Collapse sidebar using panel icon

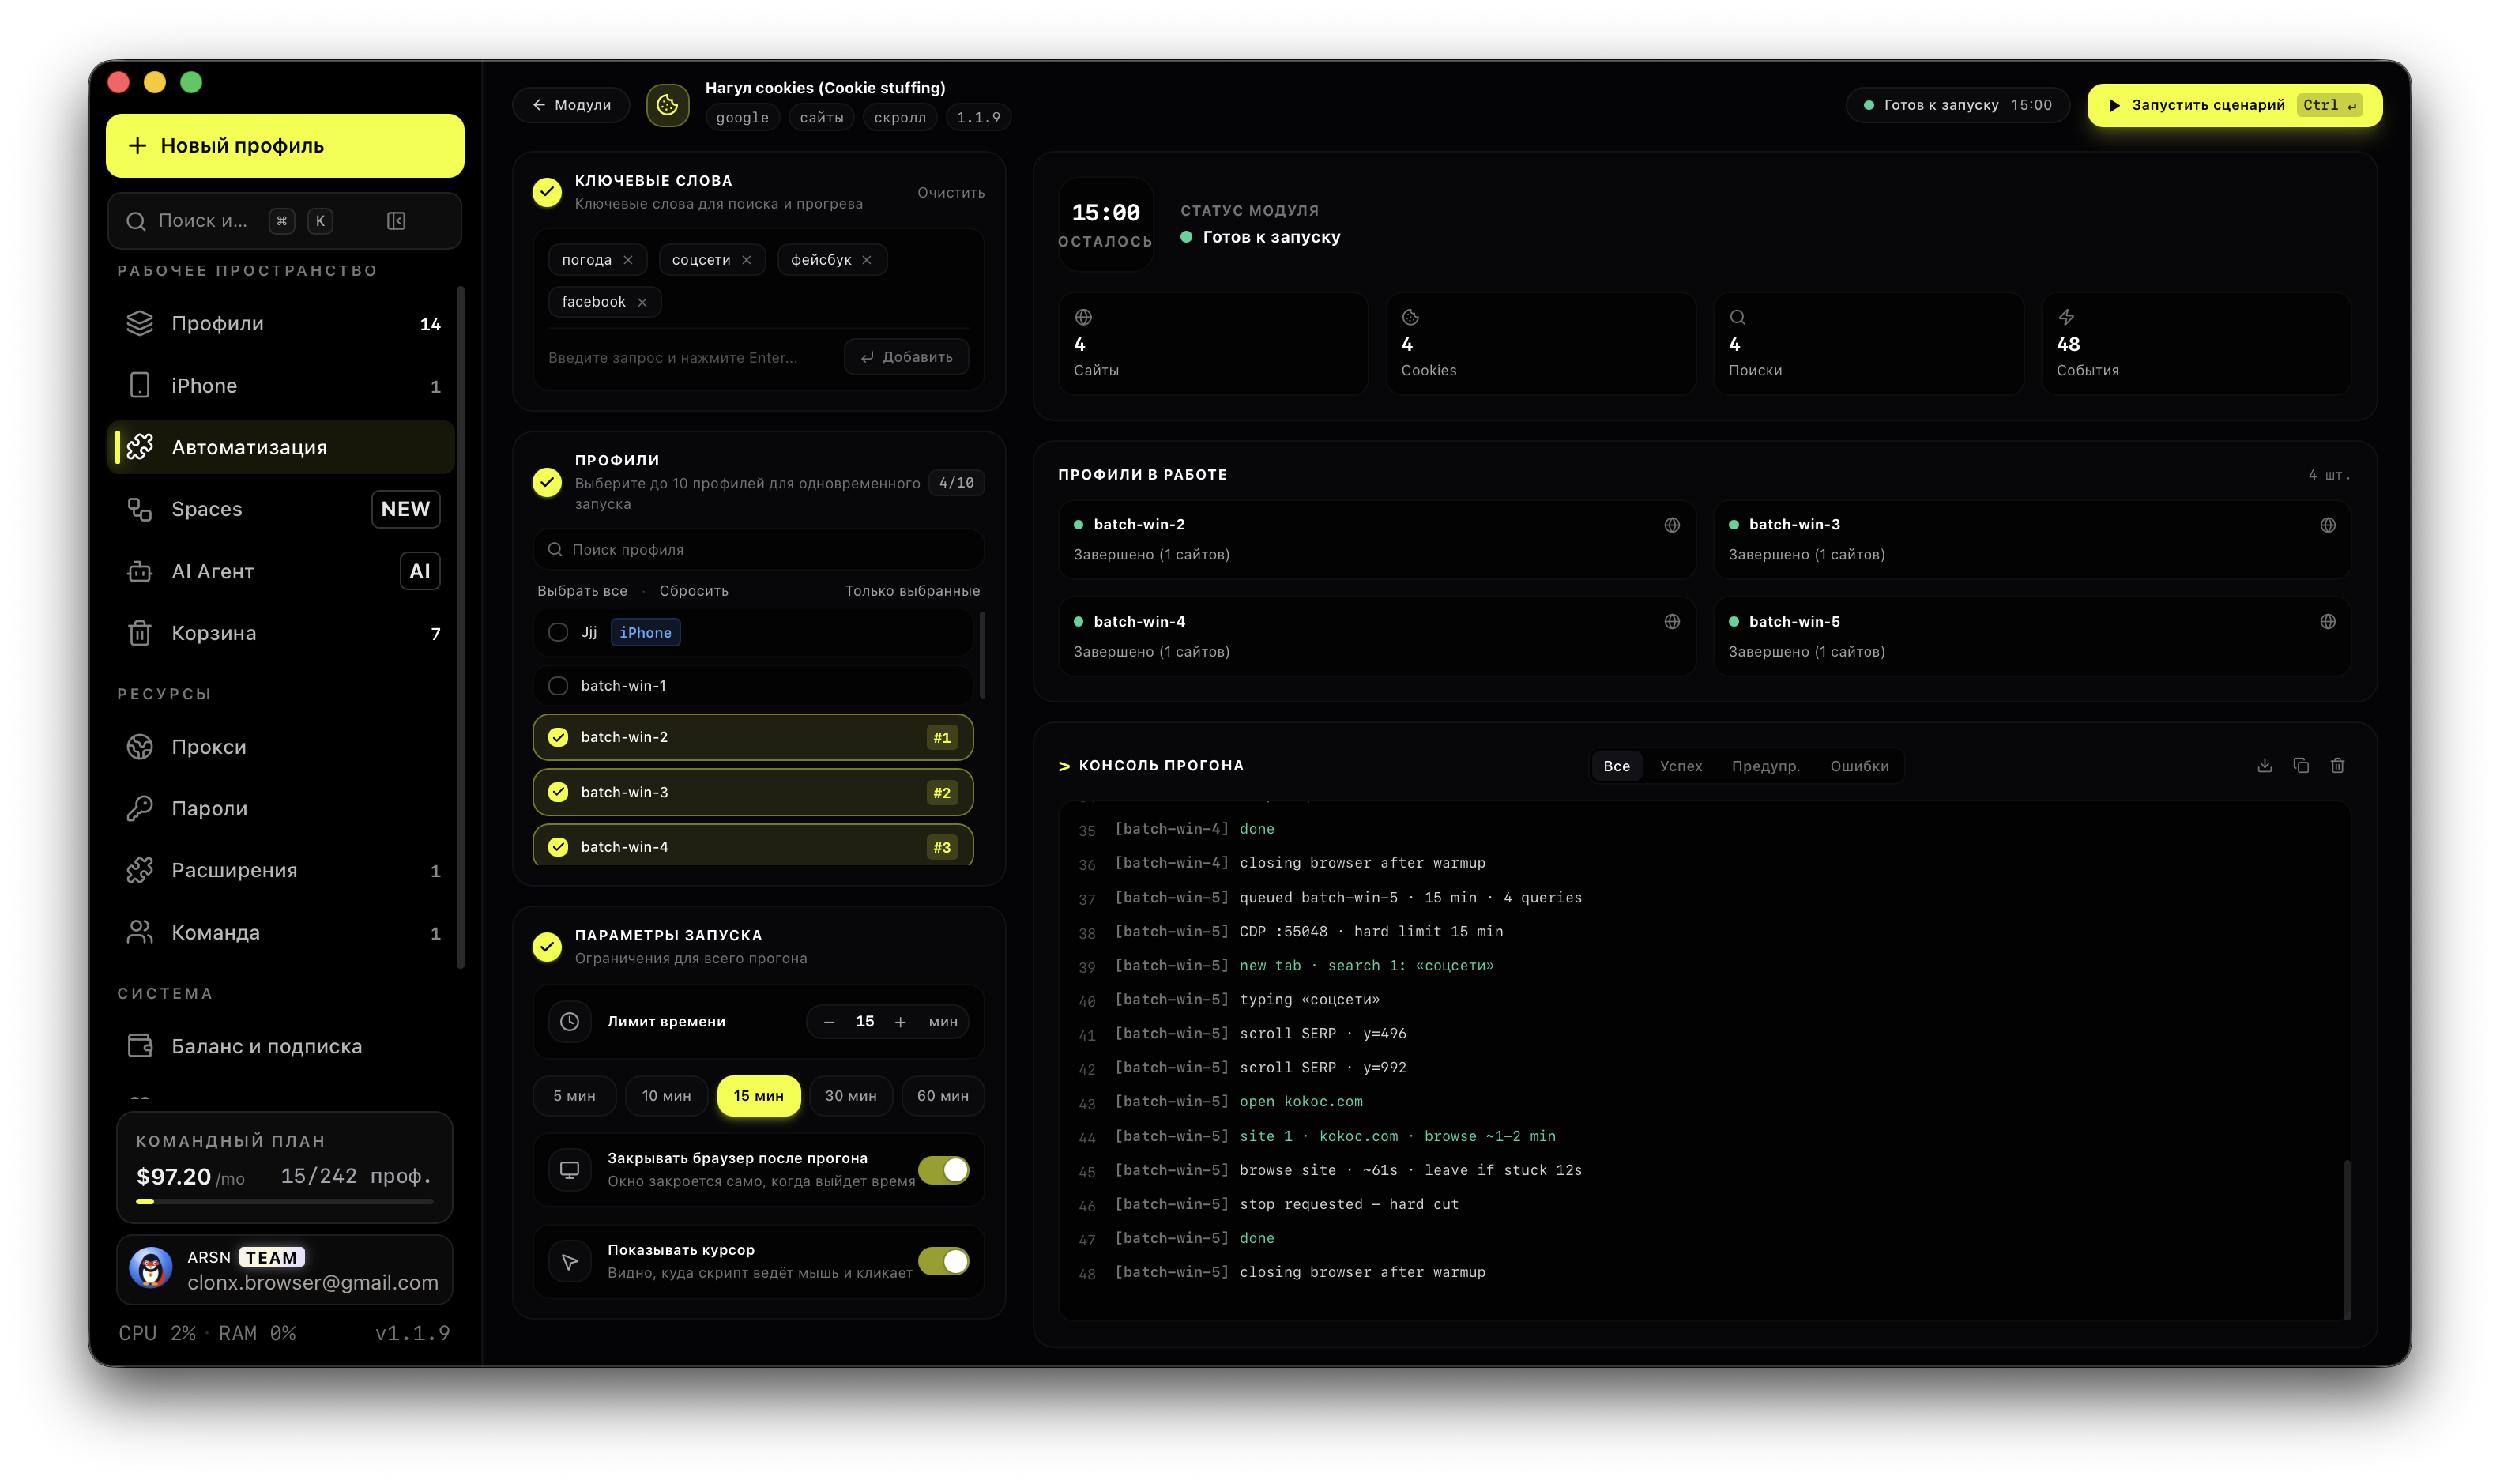396,221
